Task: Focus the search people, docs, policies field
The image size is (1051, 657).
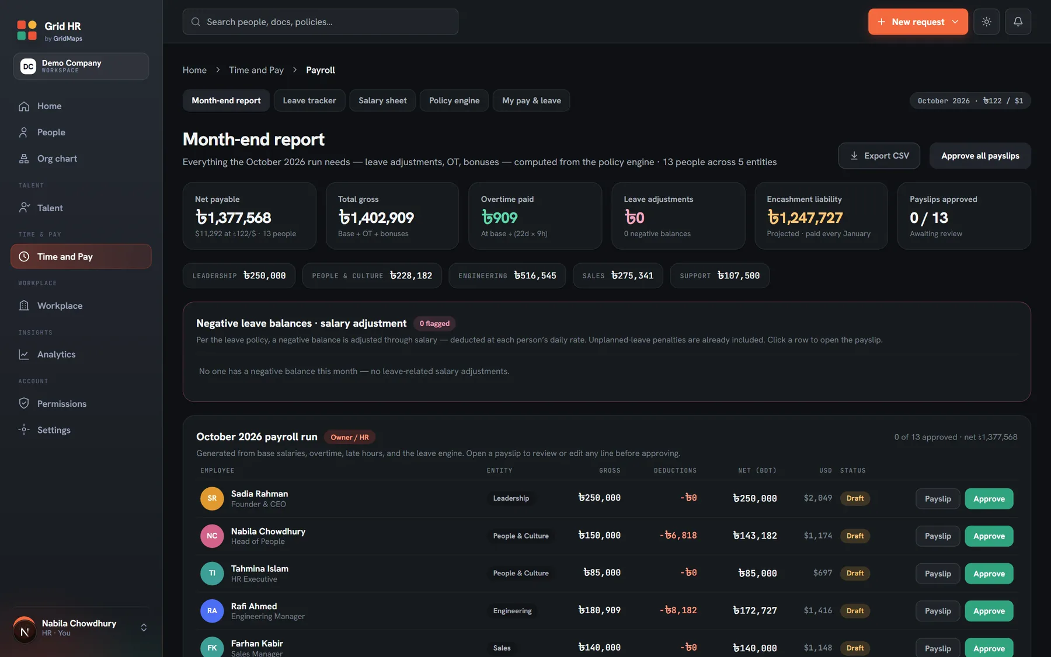Action: (x=321, y=22)
